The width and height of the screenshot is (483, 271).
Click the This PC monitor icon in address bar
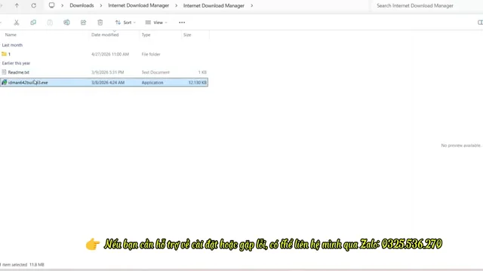(52, 5)
